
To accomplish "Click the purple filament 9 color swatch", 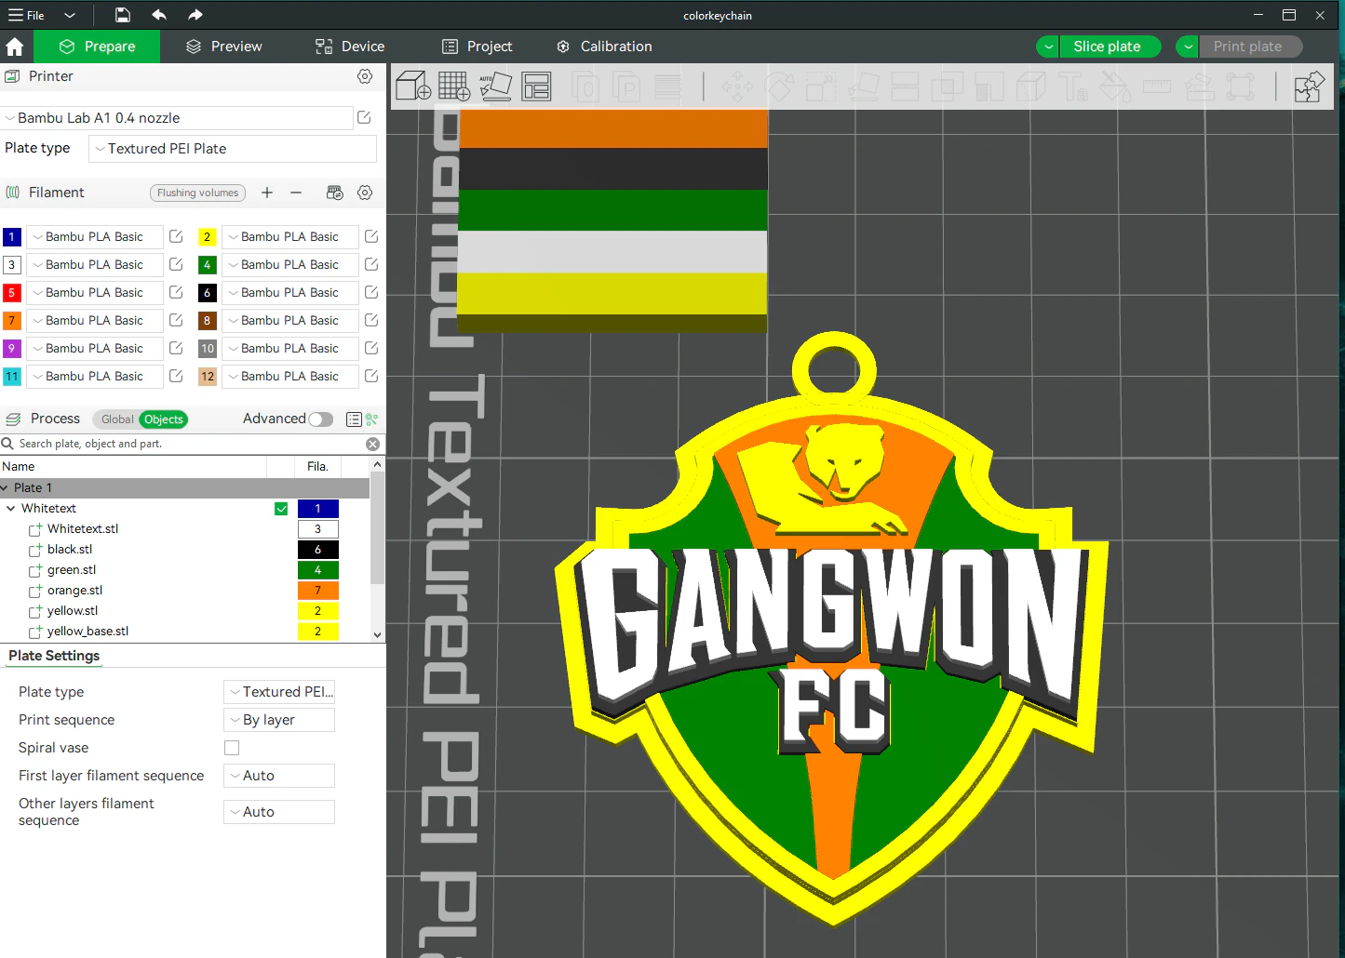I will (x=12, y=349).
